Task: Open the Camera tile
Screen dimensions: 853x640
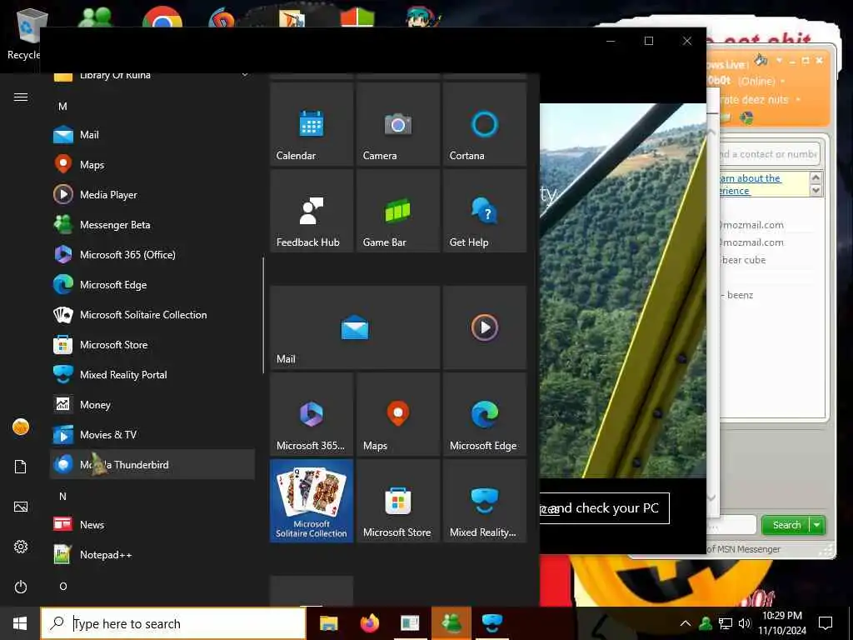Action: 398,124
